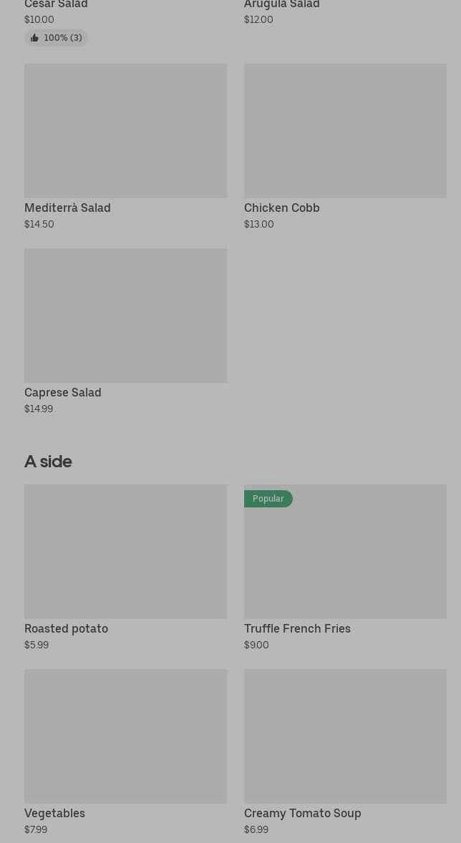Open the Chicken Cobb item name
The image size is (461, 843).
point(281,208)
